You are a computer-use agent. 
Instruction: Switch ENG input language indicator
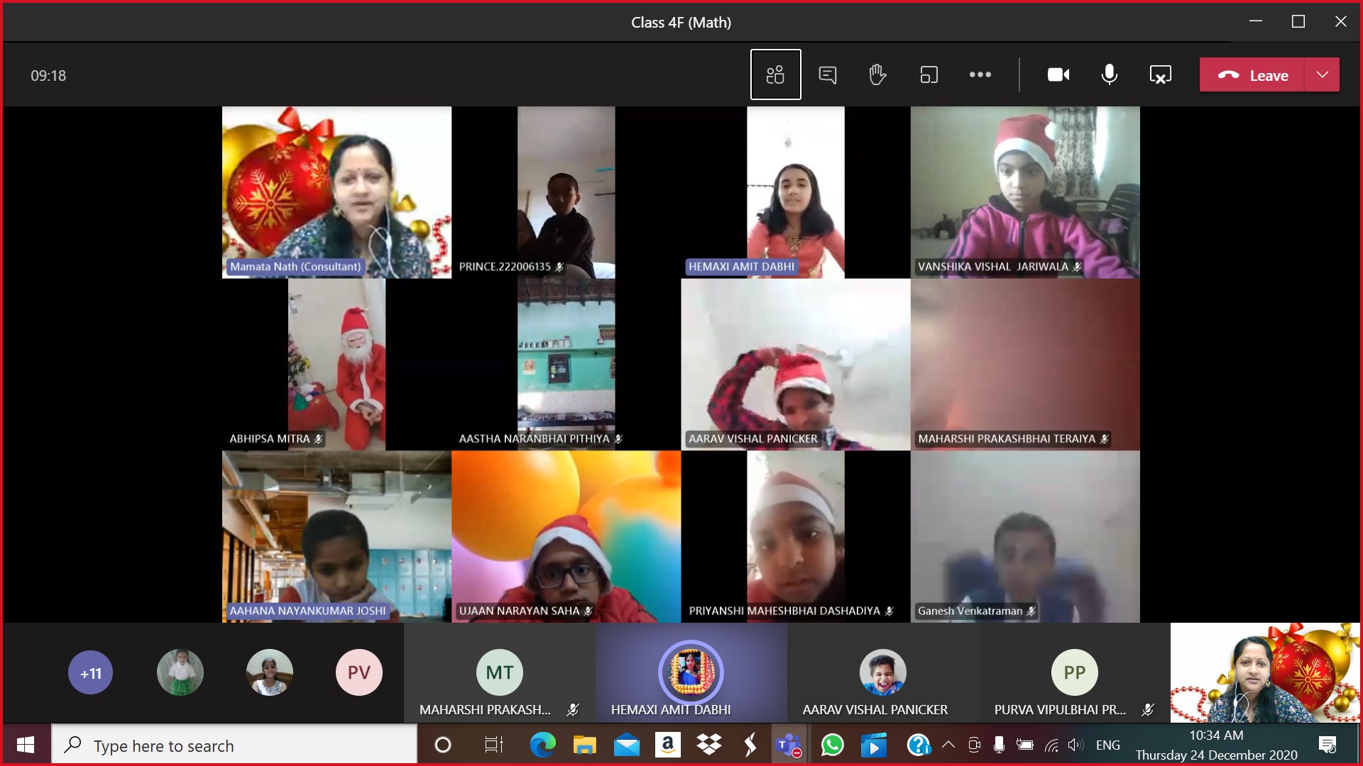coord(1107,745)
